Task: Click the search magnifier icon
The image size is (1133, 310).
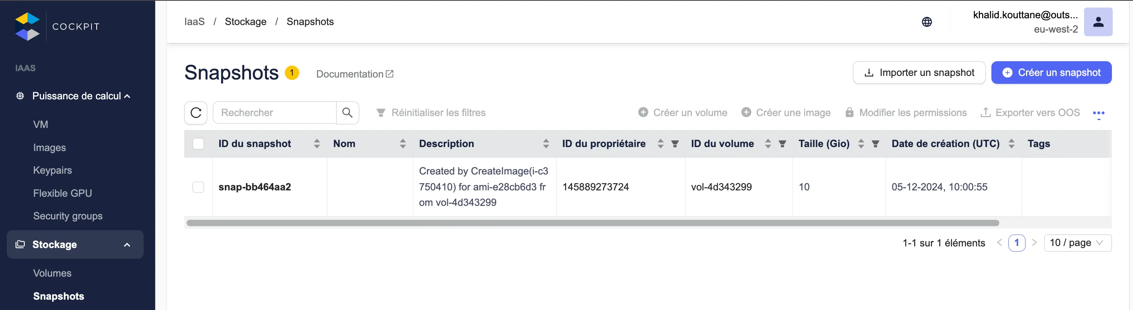Action: click(x=347, y=113)
